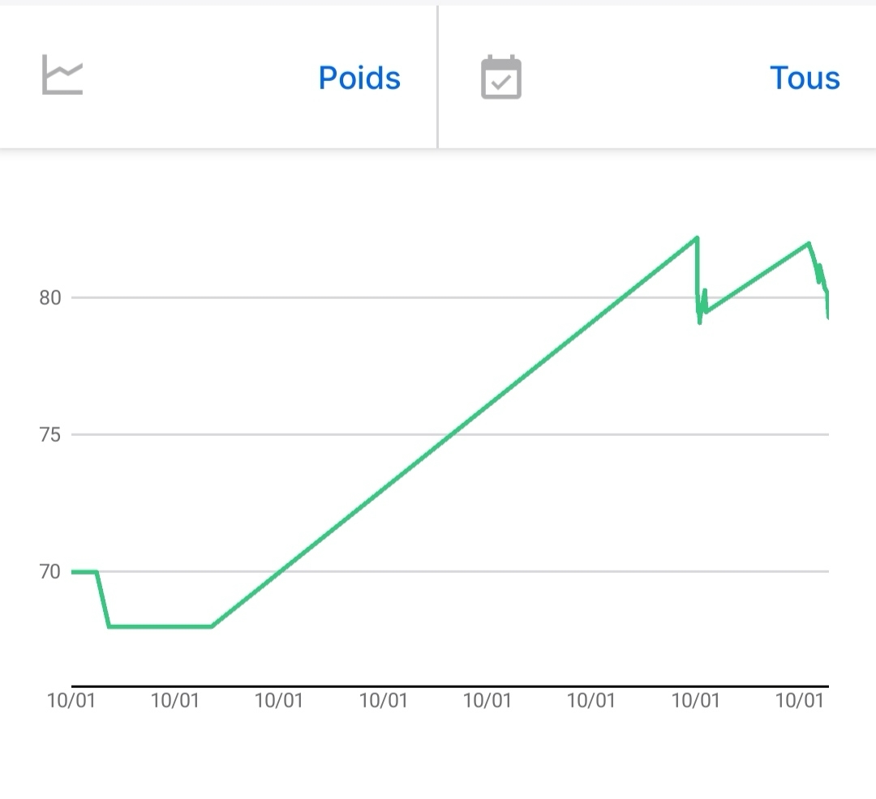
Task: Click the vertical divider between Poids and Tous
Action: (x=437, y=77)
